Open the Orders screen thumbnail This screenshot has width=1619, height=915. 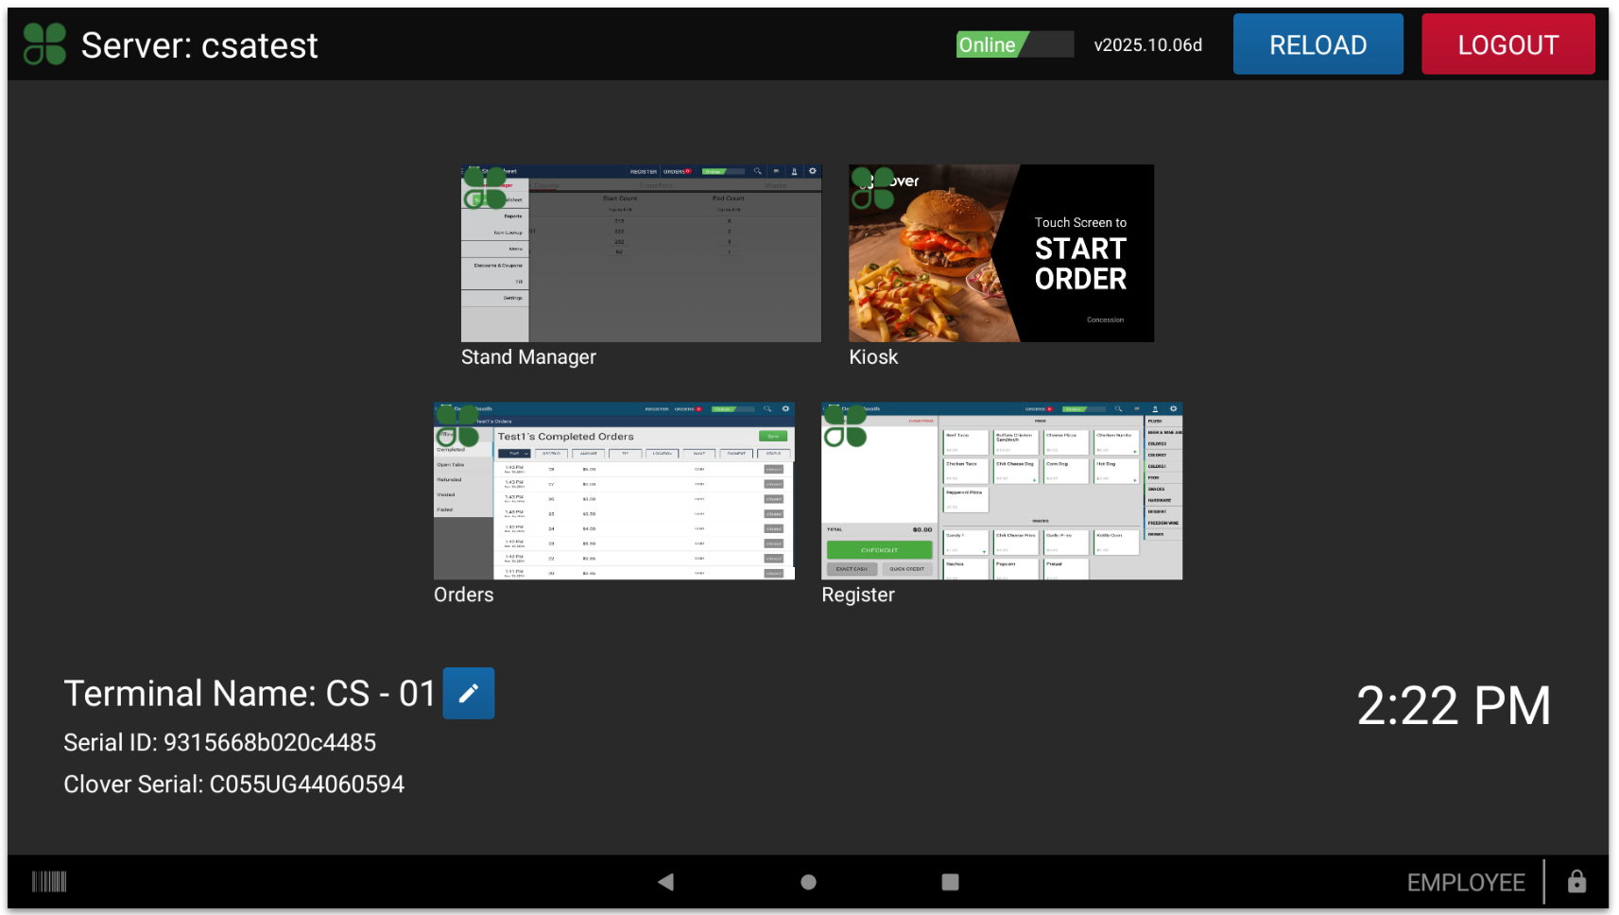point(614,491)
